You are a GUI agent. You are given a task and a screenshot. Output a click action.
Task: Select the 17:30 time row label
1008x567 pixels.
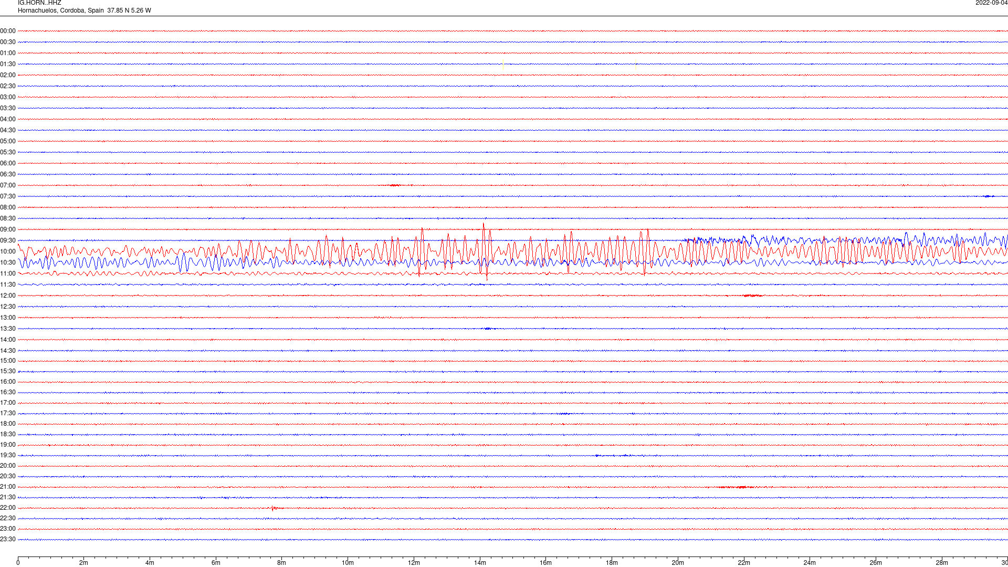coord(8,413)
